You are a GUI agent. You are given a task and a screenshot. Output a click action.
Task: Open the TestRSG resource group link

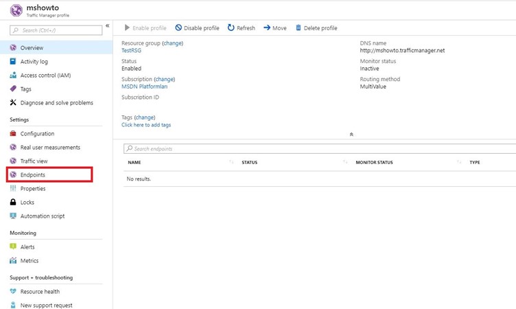click(131, 50)
